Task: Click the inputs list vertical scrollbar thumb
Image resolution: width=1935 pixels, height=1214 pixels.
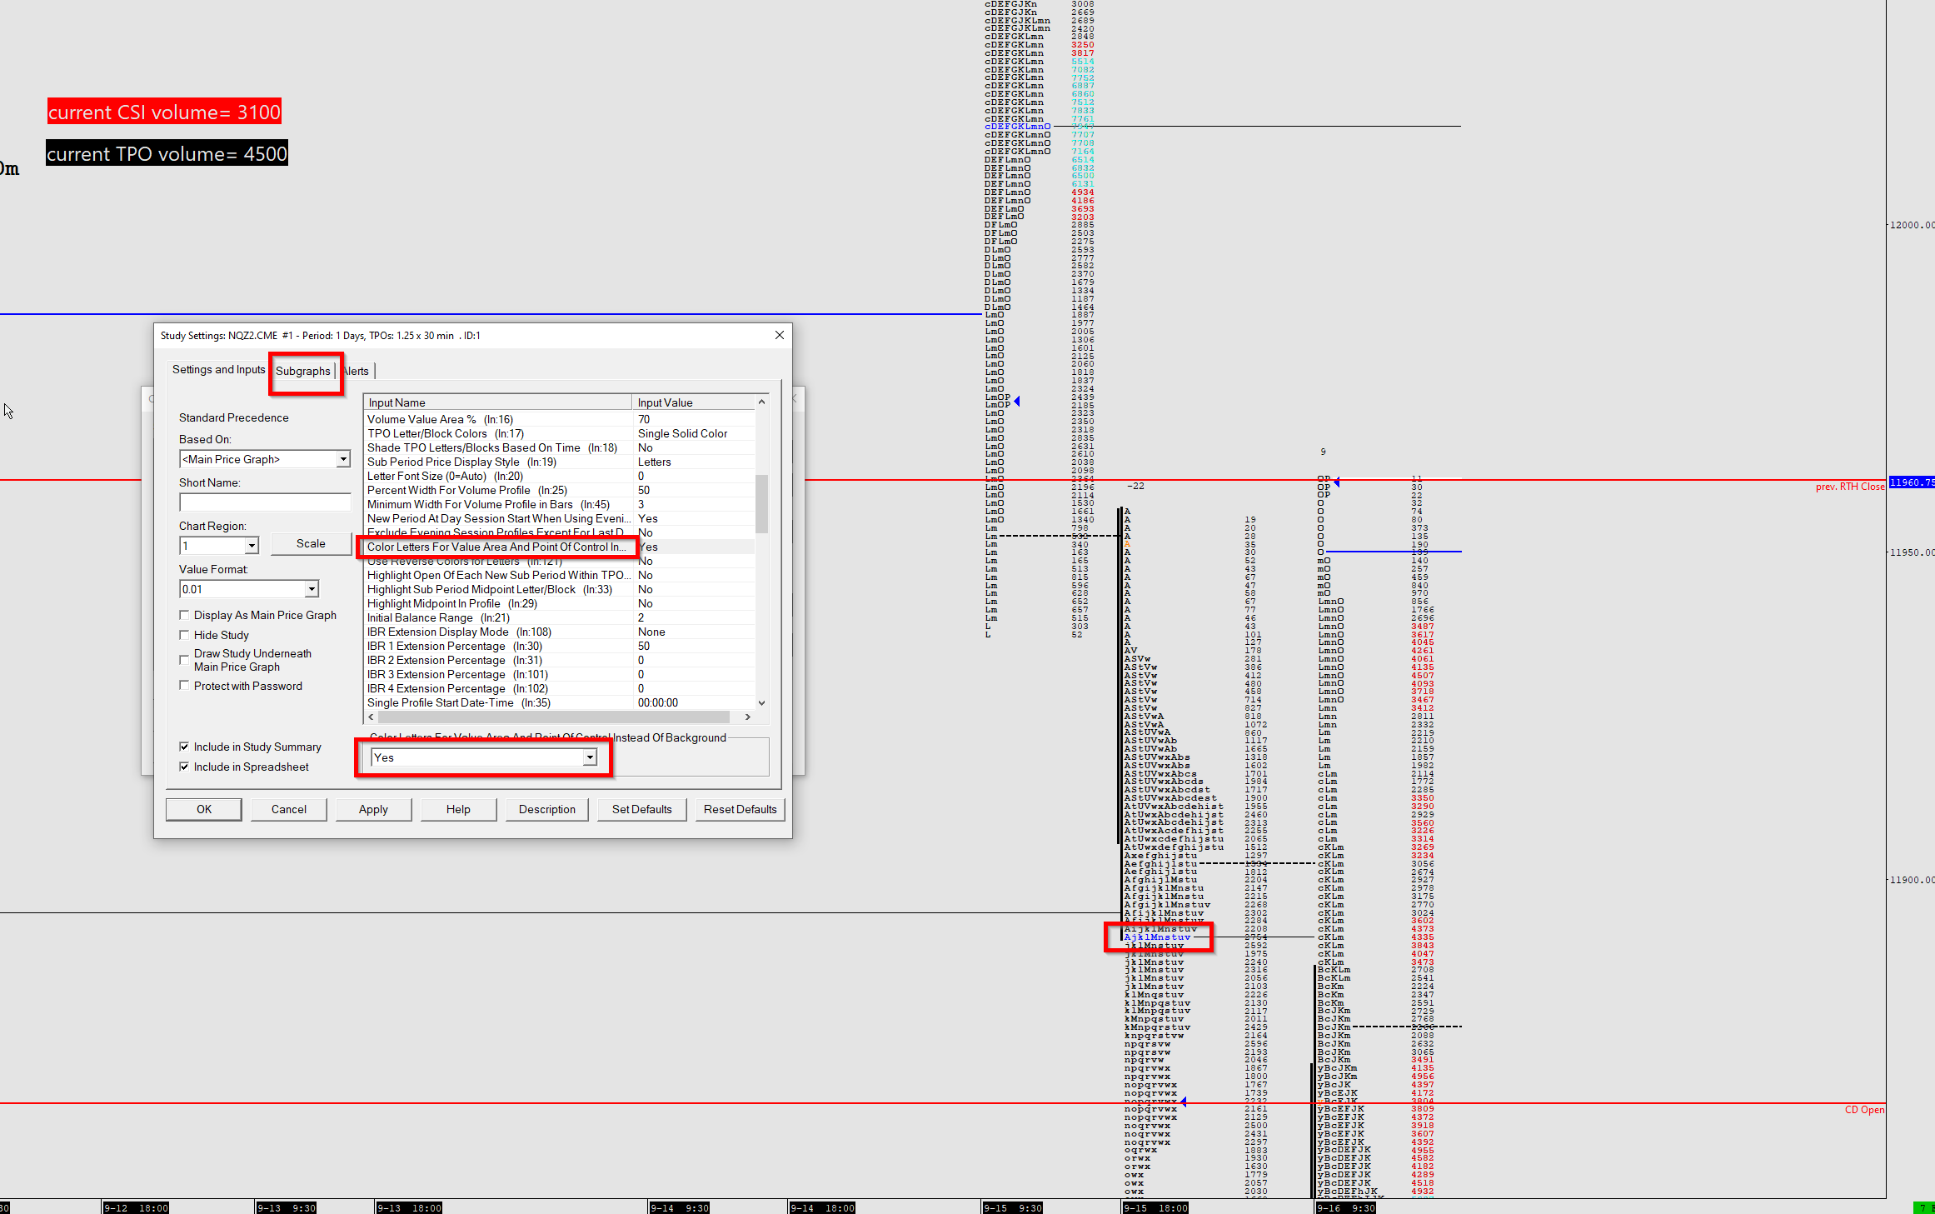Action: [x=761, y=503]
